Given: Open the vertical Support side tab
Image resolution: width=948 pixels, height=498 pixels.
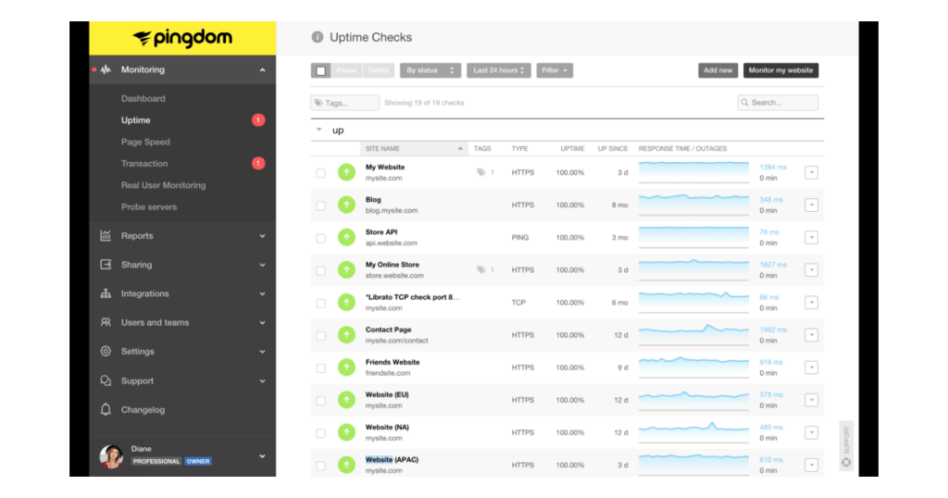Looking at the screenshot, I should coord(846,446).
